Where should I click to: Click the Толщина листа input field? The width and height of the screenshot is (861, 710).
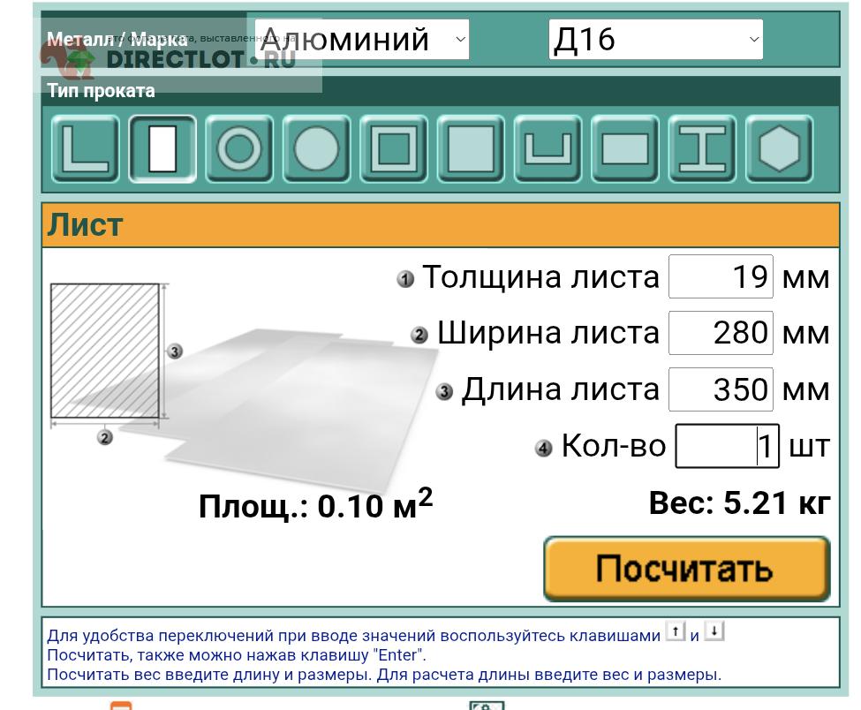(721, 276)
